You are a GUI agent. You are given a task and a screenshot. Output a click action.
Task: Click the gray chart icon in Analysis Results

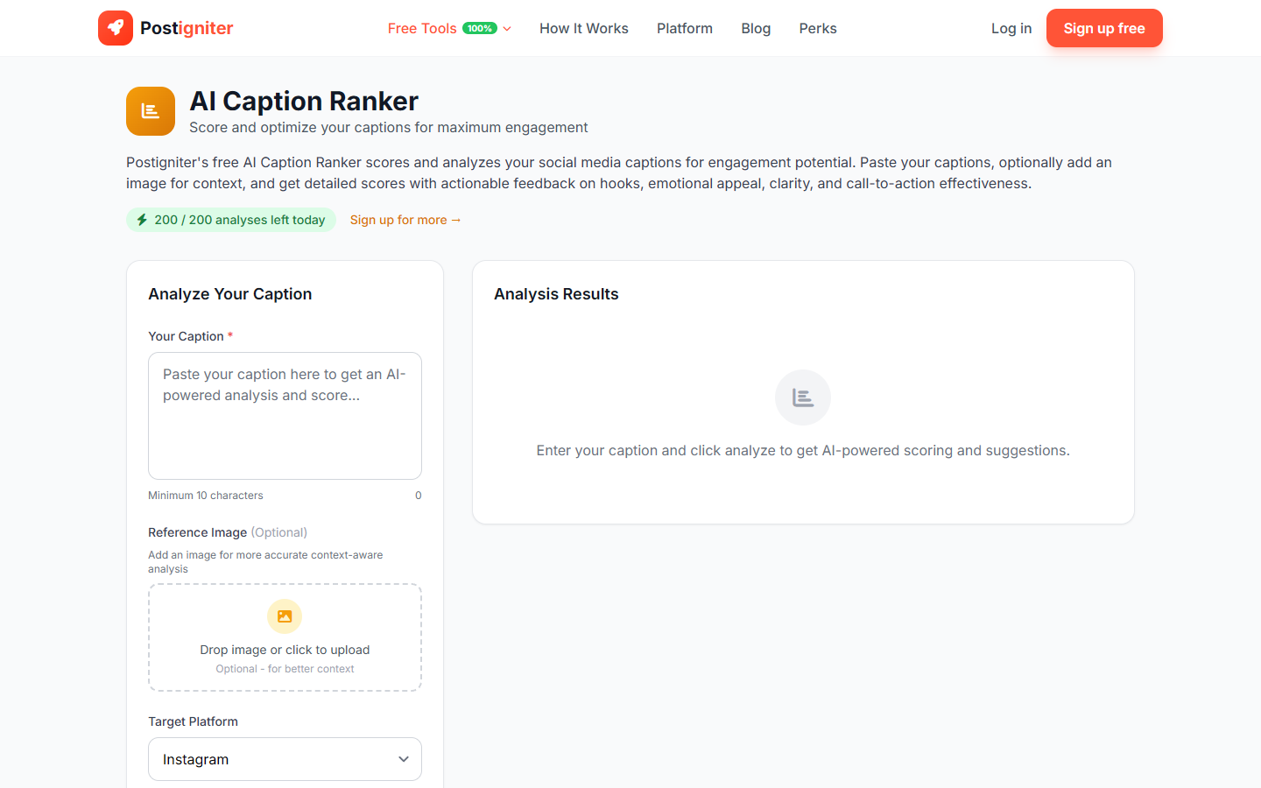[802, 398]
